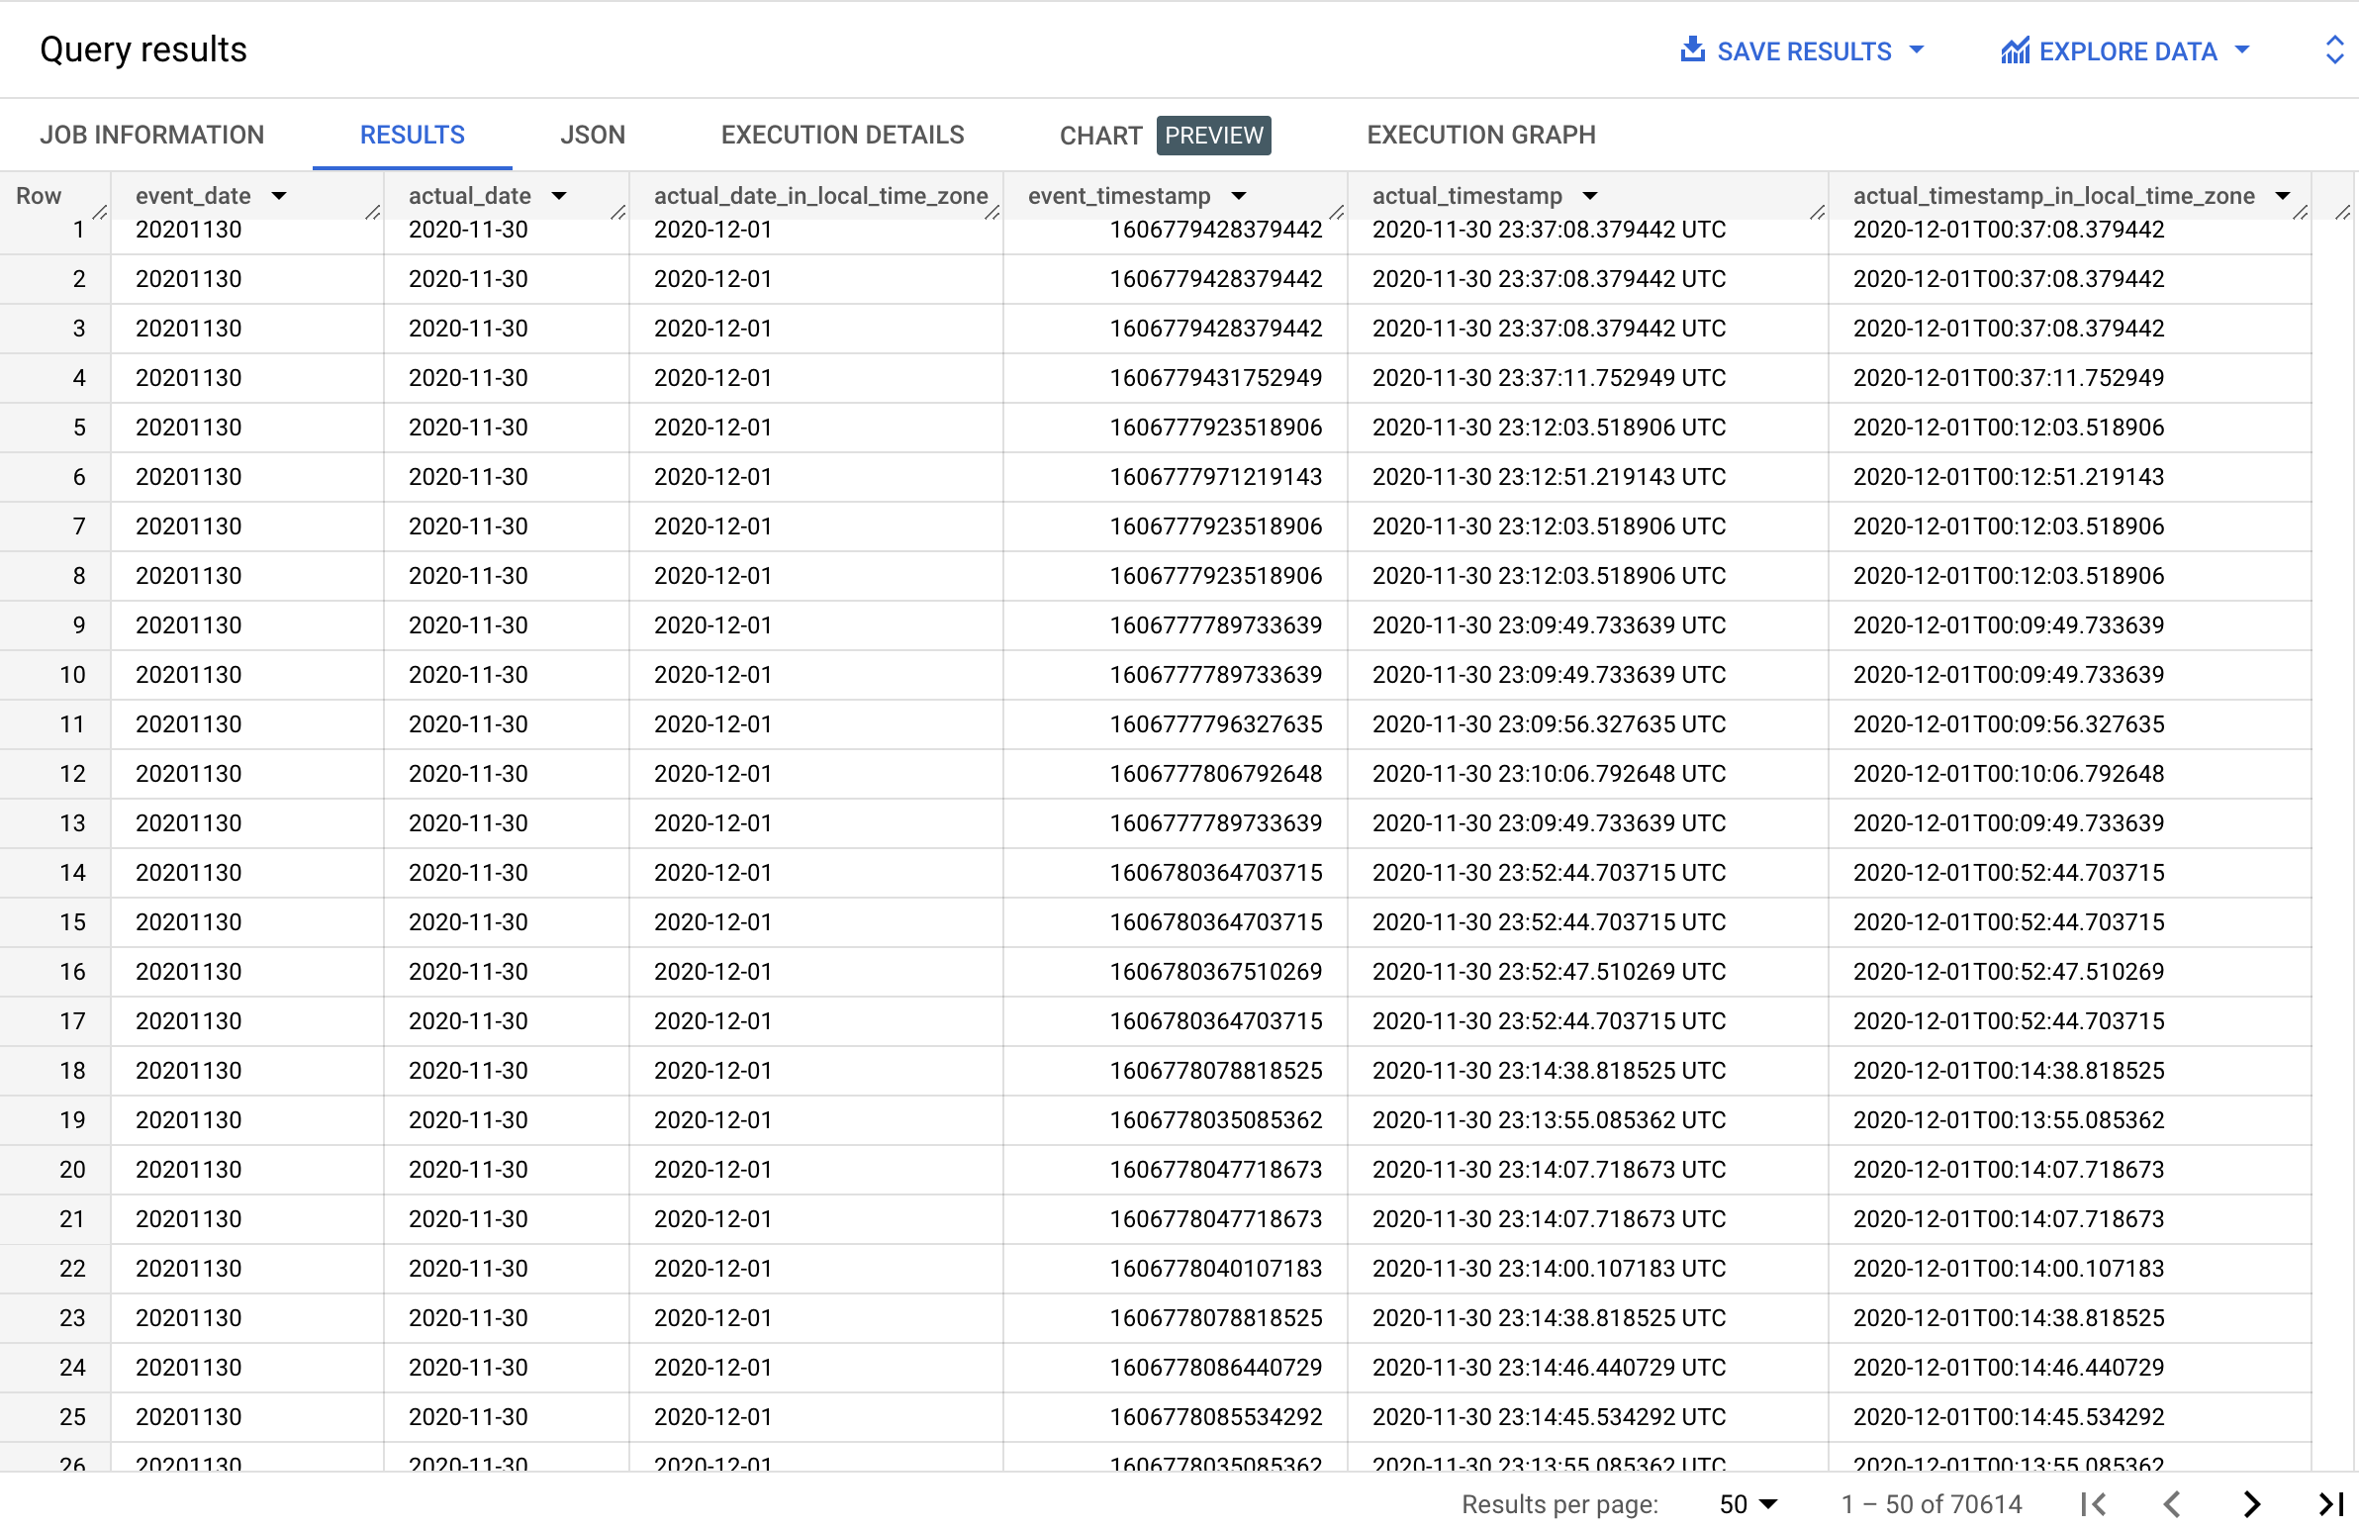The width and height of the screenshot is (2359, 1530).
Task: Open the actual_timestamp column sort dropdown
Action: coord(1591,195)
